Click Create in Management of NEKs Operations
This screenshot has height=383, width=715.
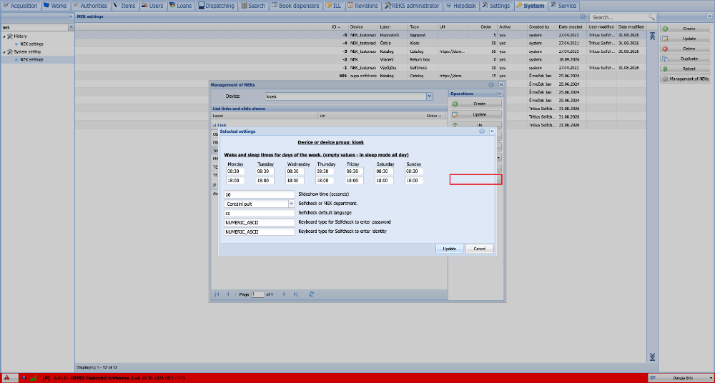click(476, 104)
